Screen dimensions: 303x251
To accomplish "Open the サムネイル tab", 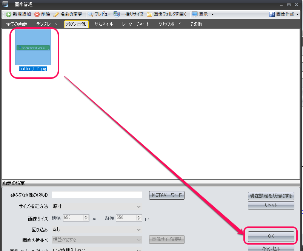I will tap(105, 24).
